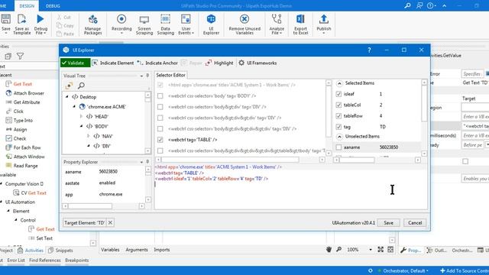Collapse the Selected Items section
This screenshot has height=275, width=489.
tap(339, 83)
